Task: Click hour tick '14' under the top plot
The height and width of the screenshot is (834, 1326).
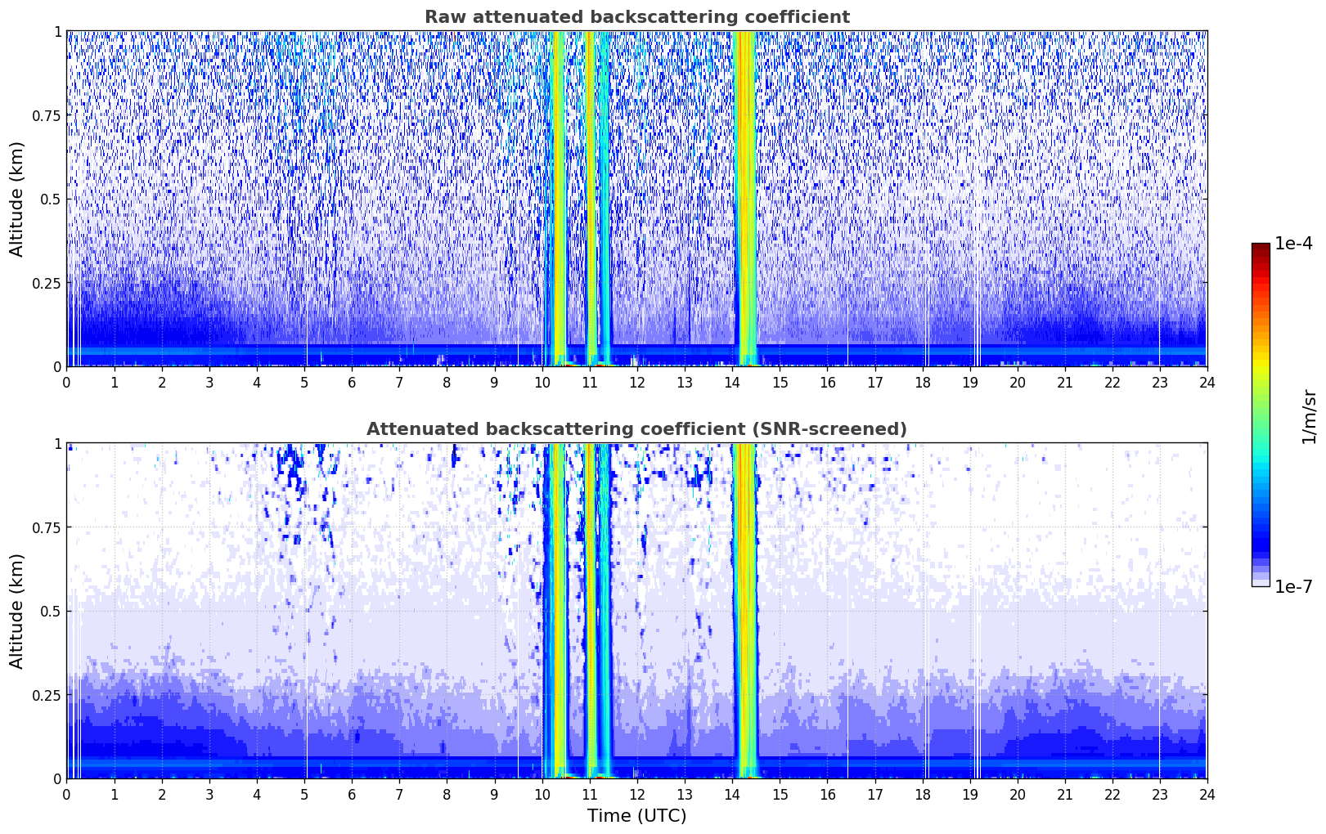Action: 732,382
